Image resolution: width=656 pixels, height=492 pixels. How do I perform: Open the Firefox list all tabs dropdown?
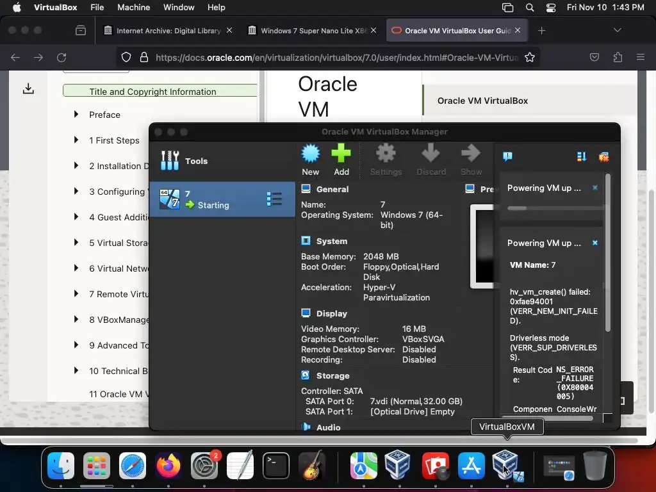617,30
